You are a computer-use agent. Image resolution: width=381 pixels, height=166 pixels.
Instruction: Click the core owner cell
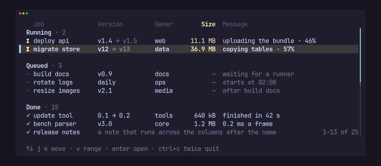click(162, 124)
